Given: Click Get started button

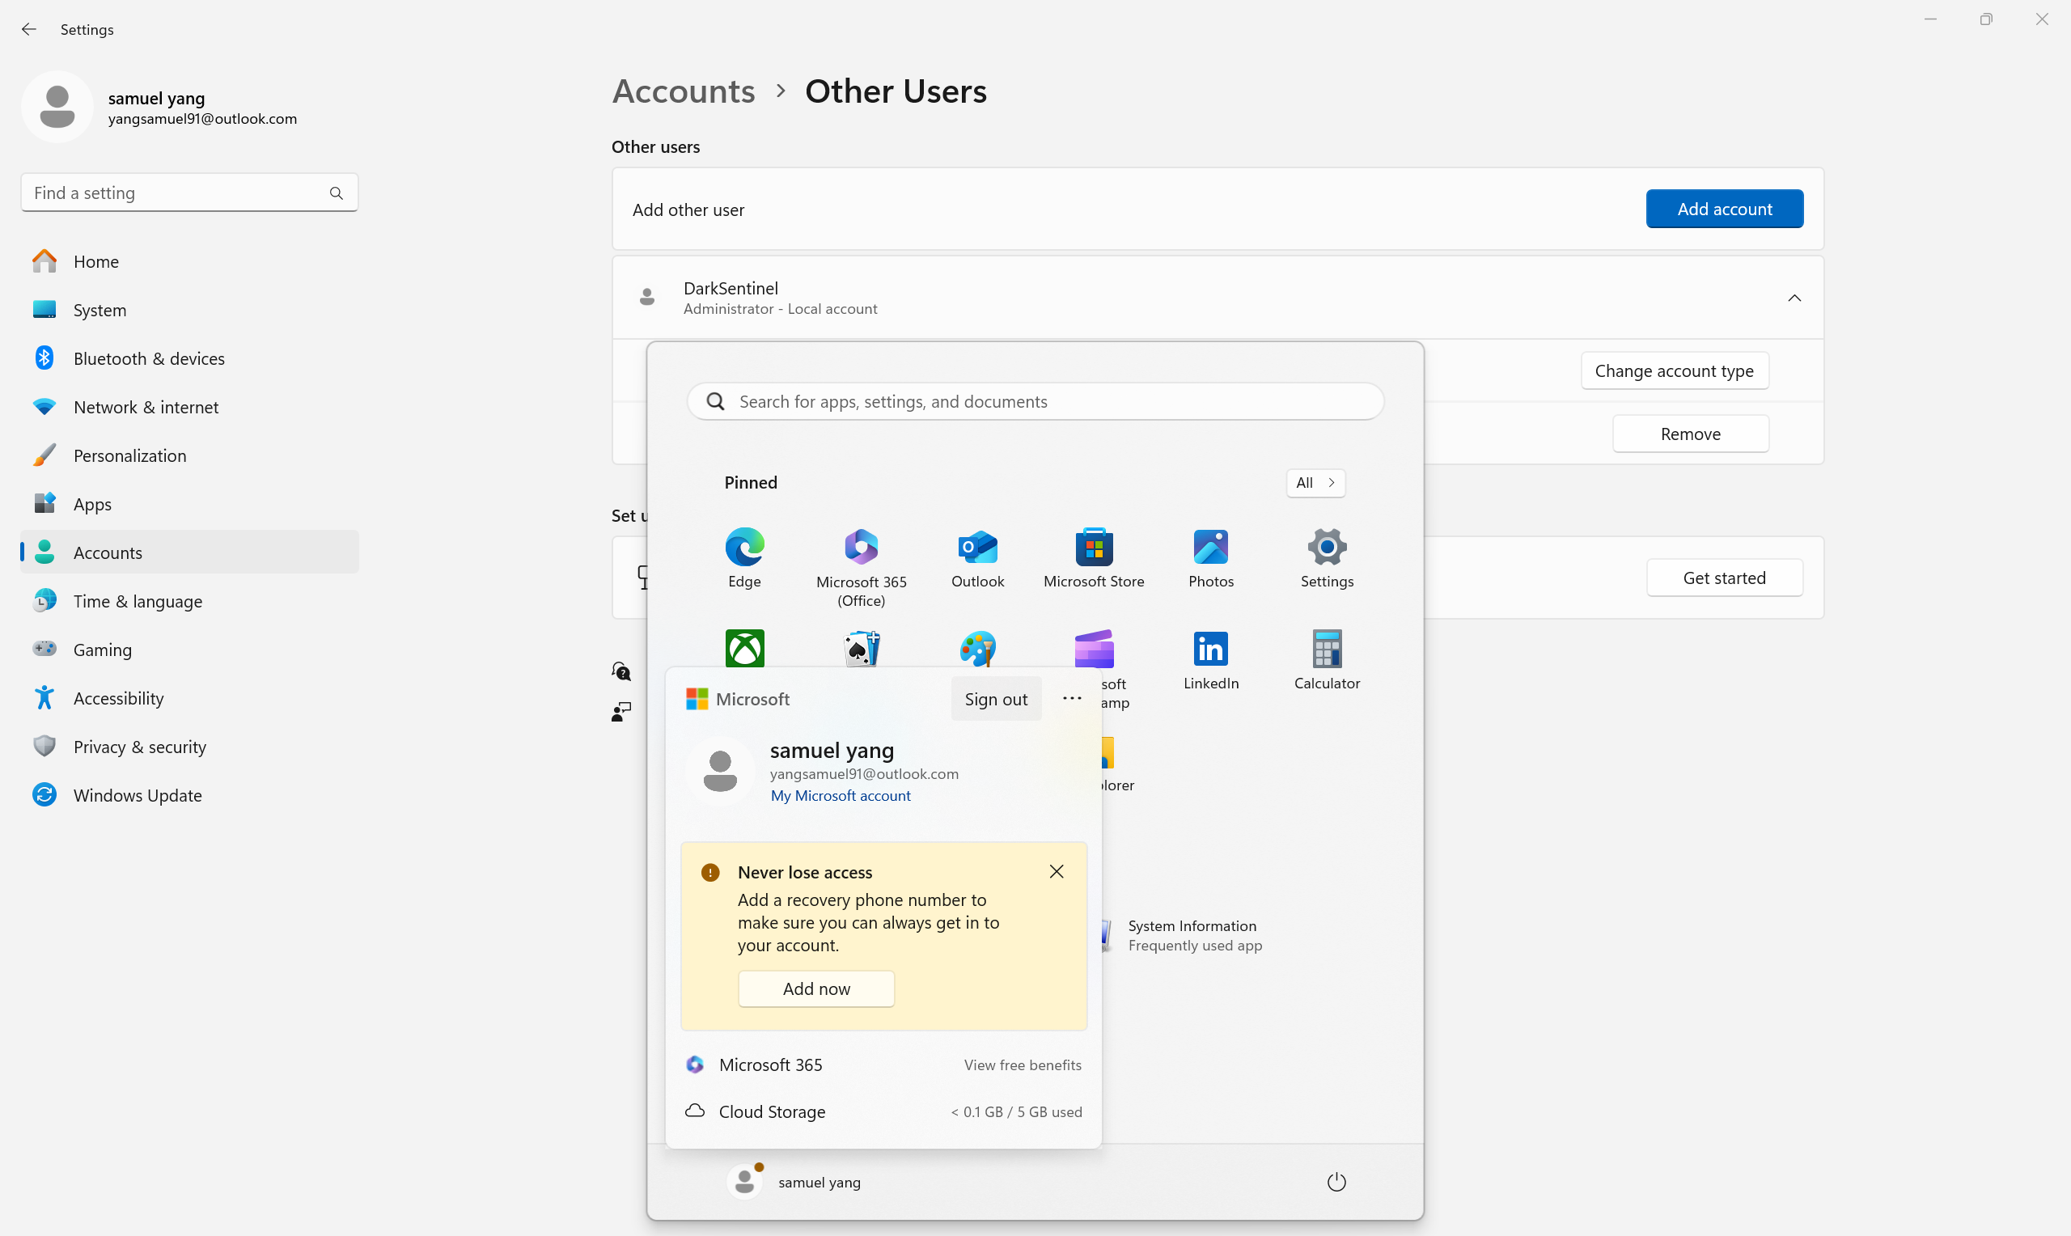Looking at the screenshot, I should (x=1724, y=578).
